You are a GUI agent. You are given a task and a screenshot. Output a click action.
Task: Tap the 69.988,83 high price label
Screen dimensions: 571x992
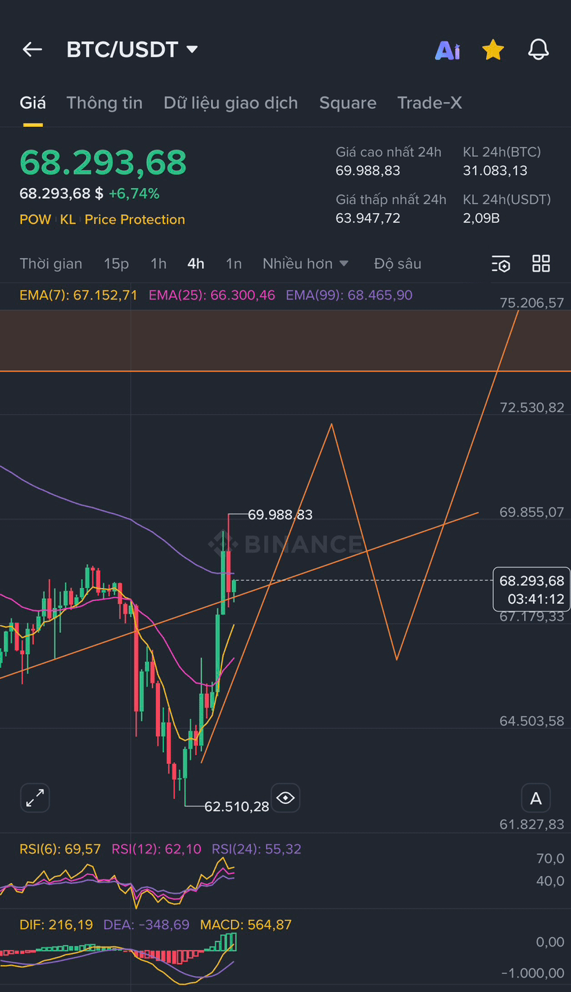pos(280,514)
